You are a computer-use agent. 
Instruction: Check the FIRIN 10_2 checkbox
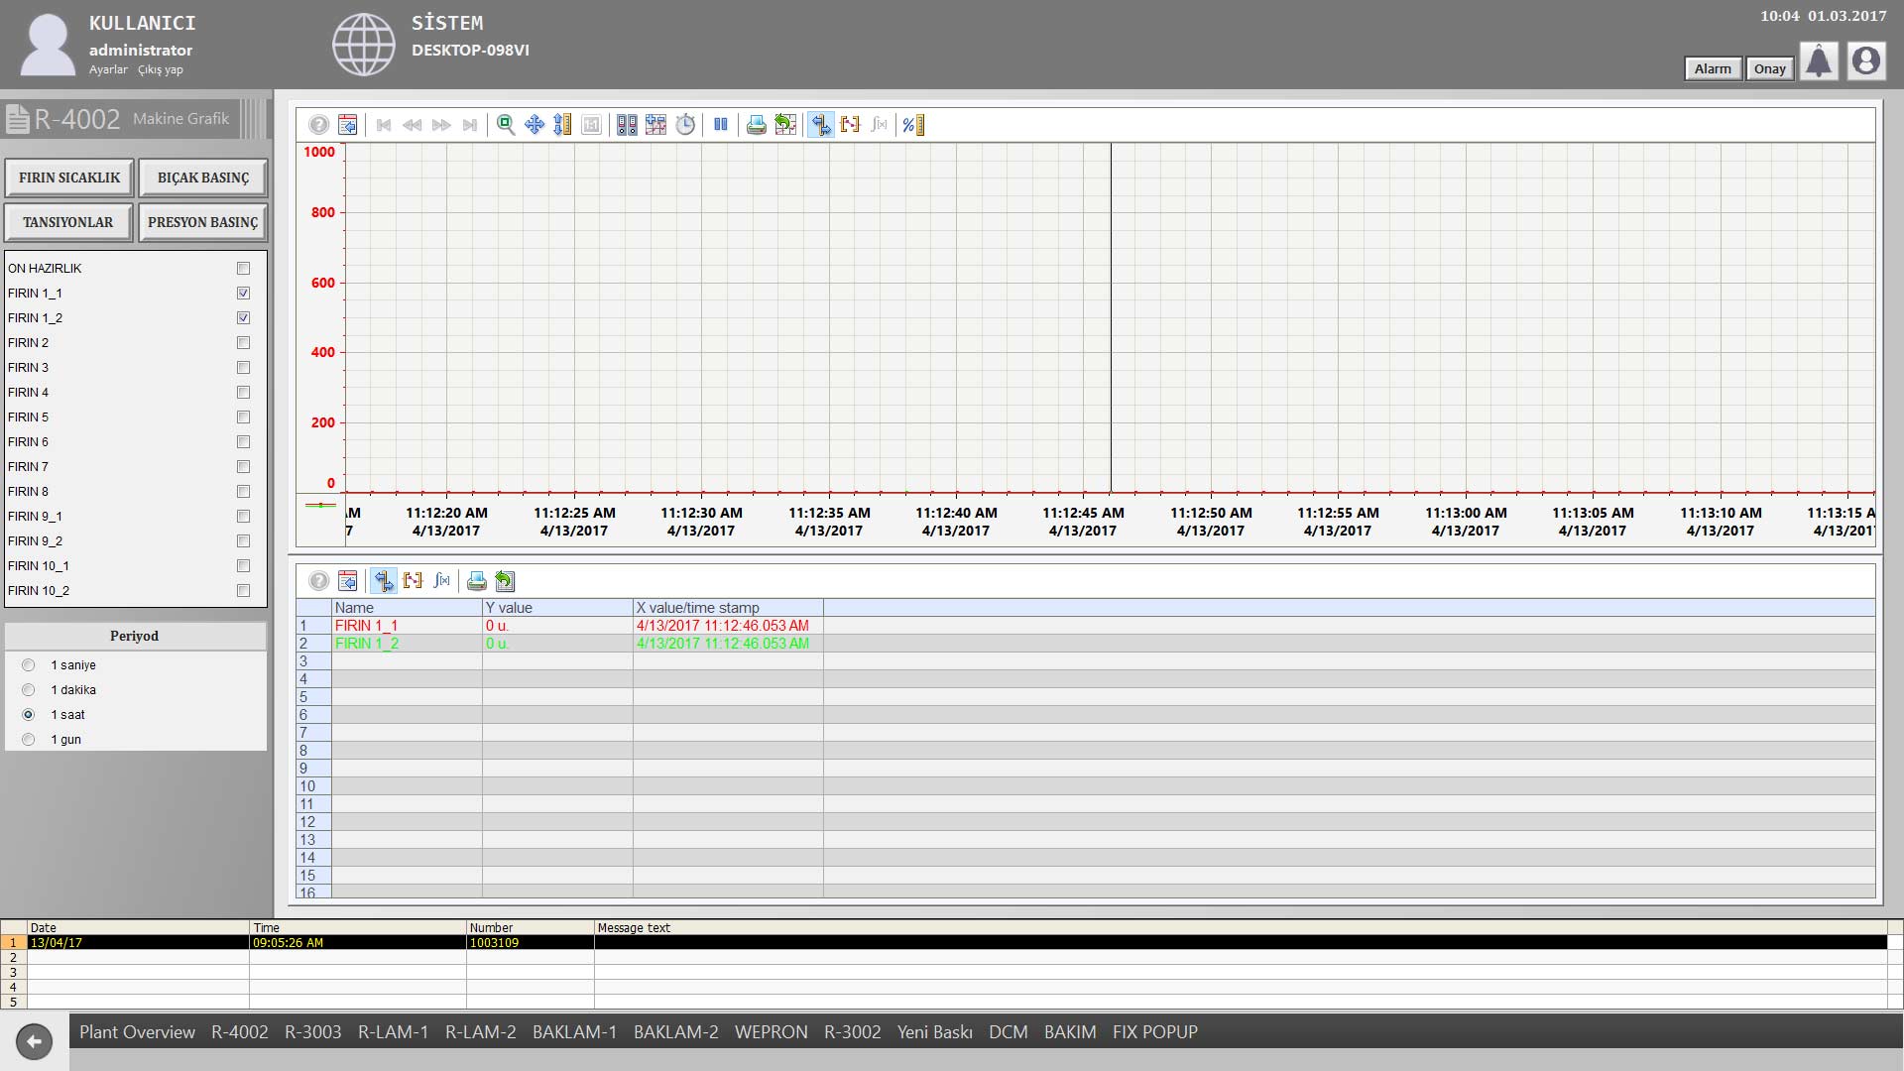click(243, 591)
